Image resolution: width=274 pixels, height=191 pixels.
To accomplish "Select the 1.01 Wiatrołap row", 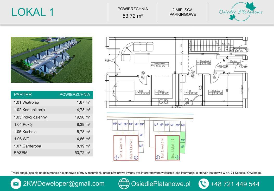I will coord(52,102).
